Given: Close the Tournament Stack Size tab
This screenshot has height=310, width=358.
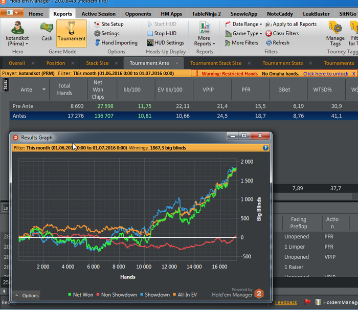Looking at the screenshot, I should tap(250, 63).
